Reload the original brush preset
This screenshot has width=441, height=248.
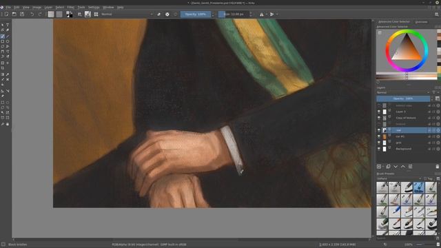coord(176,14)
